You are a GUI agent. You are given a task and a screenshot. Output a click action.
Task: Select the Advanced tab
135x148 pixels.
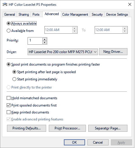click(x=52, y=14)
